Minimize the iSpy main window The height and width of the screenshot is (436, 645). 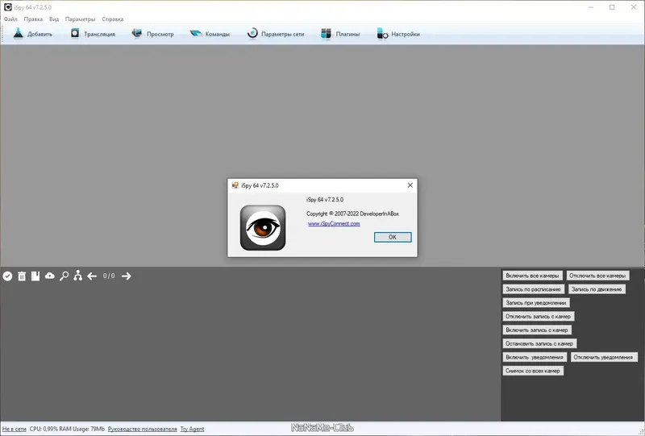pyautogui.click(x=591, y=7)
